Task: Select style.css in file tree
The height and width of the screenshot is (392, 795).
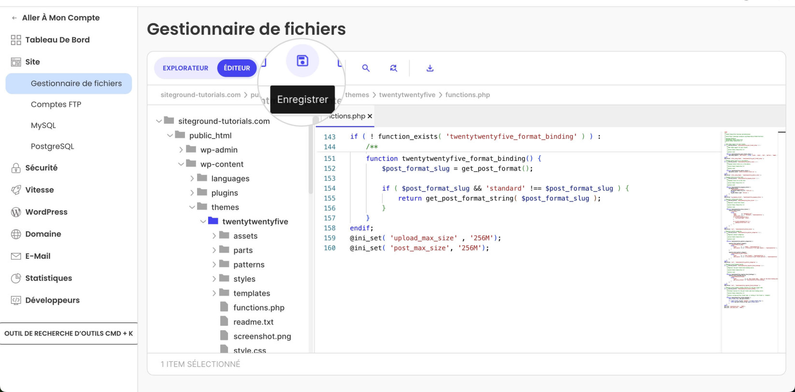Action: [x=250, y=350]
